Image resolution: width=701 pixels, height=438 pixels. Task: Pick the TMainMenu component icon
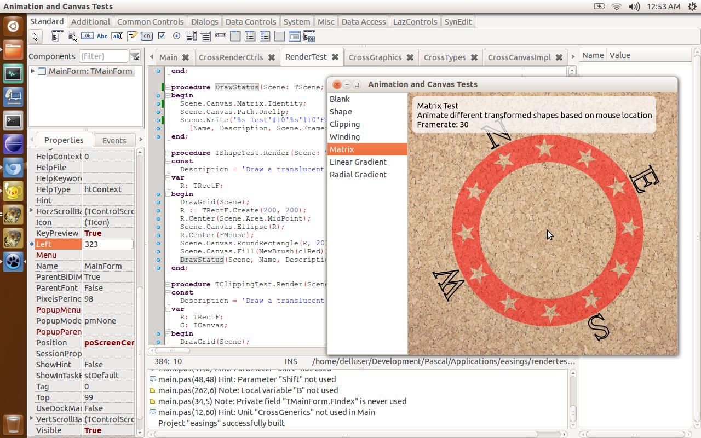click(x=57, y=37)
